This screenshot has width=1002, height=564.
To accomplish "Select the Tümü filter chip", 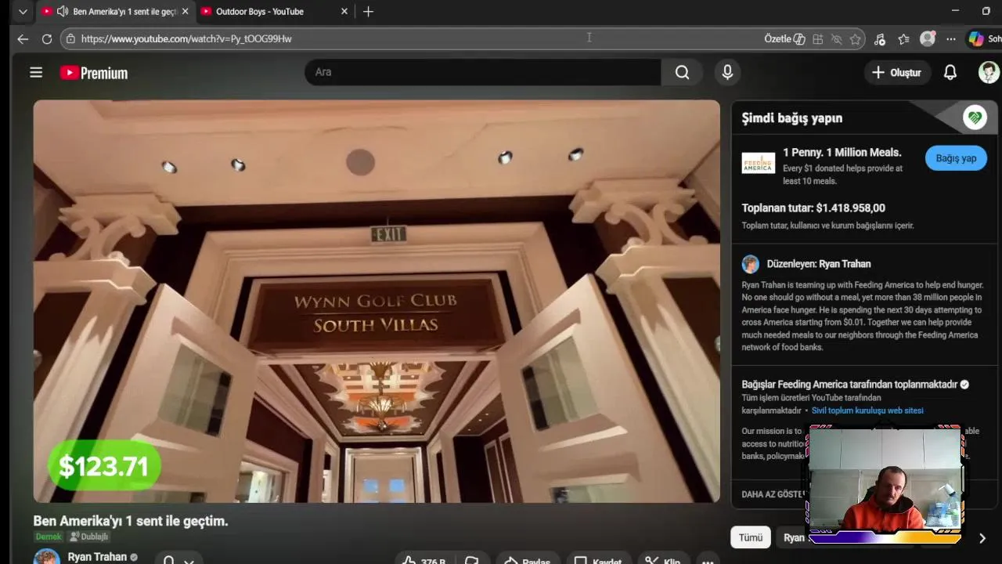I will (x=751, y=537).
